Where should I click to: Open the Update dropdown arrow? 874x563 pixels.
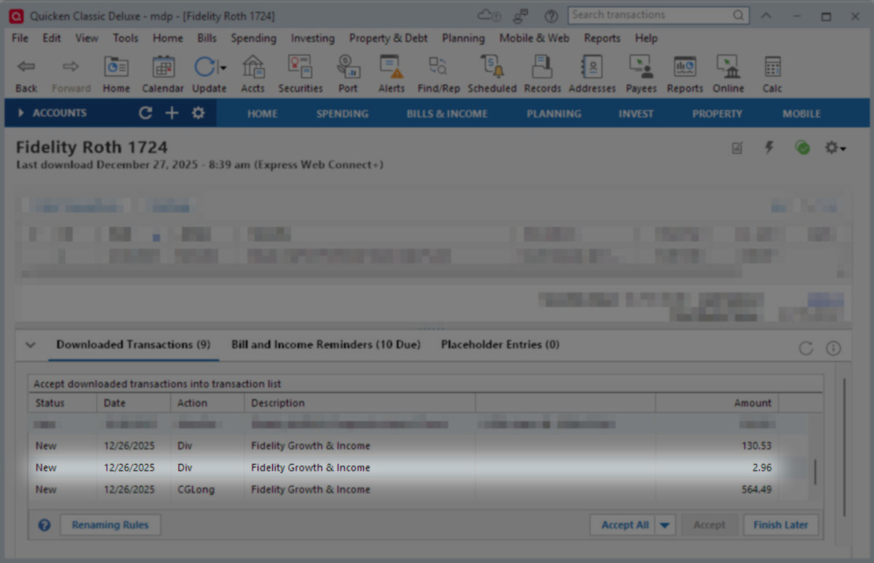(223, 68)
